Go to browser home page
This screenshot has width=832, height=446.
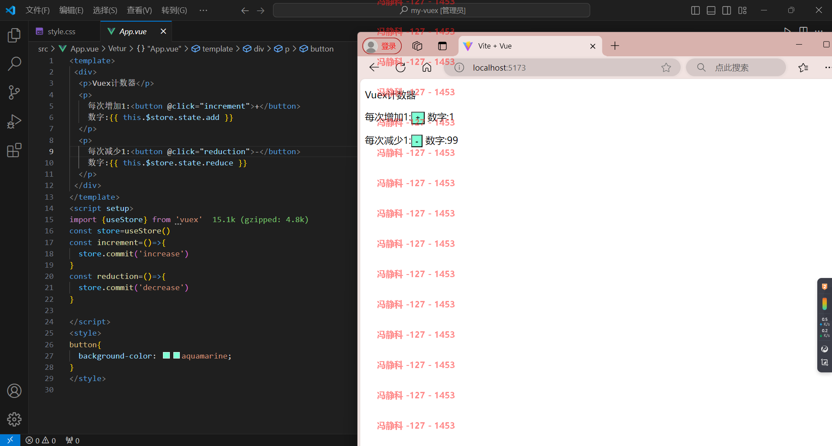427,67
